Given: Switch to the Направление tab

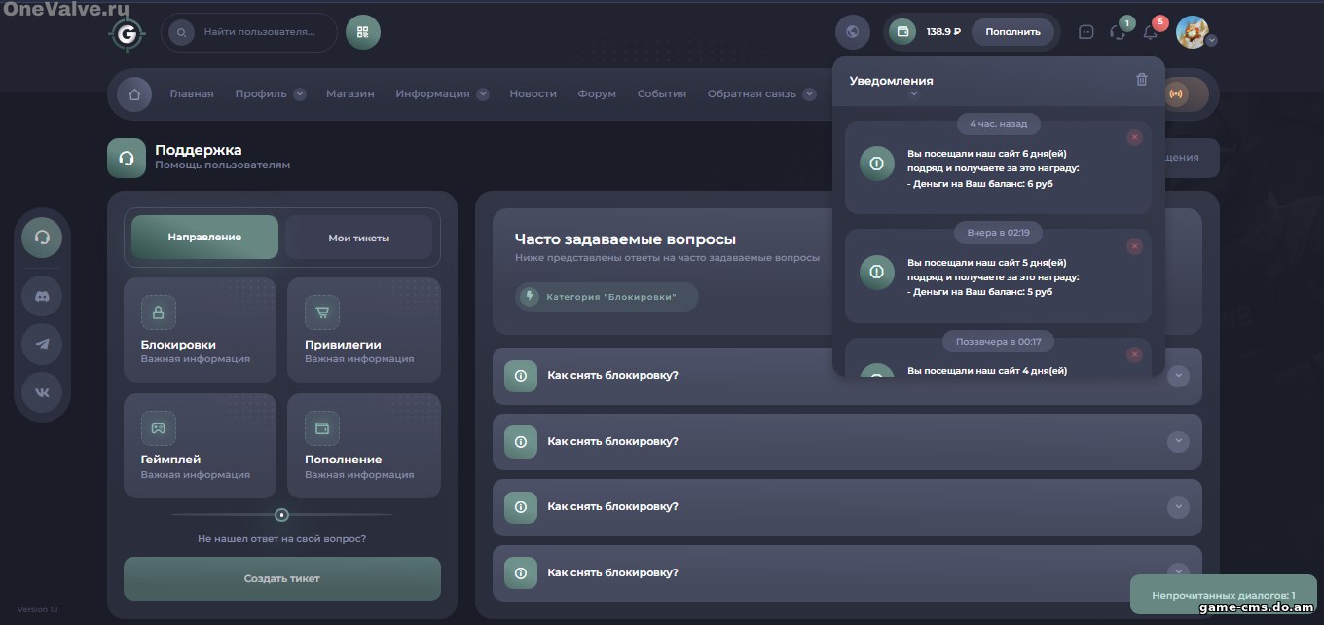Looking at the screenshot, I should (x=204, y=237).
